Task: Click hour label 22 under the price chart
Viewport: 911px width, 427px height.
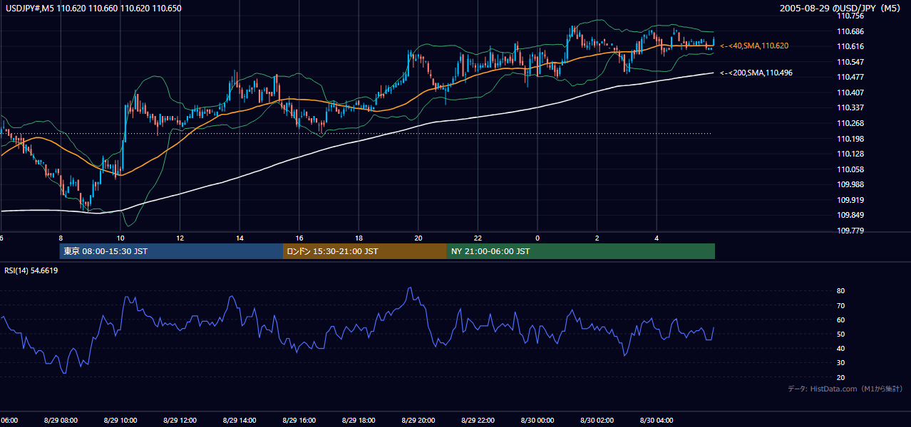Action: [x=478, y=238]
